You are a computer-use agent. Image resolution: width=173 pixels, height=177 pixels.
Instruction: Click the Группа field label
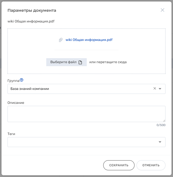(x=13, y=81)
